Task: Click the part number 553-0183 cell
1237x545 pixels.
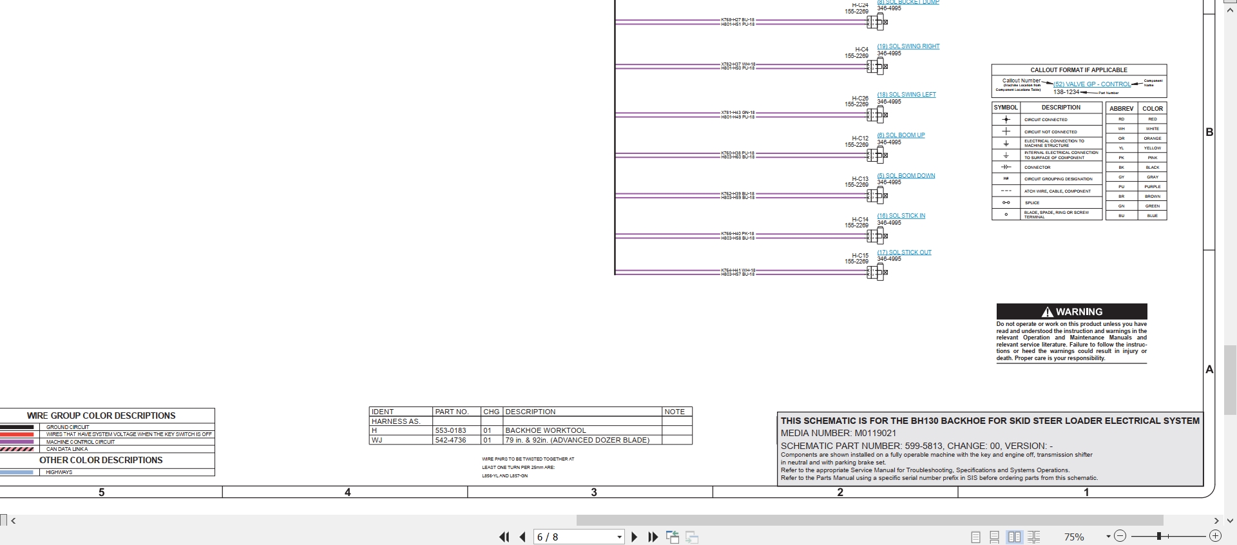Action: tap(457, 430)
